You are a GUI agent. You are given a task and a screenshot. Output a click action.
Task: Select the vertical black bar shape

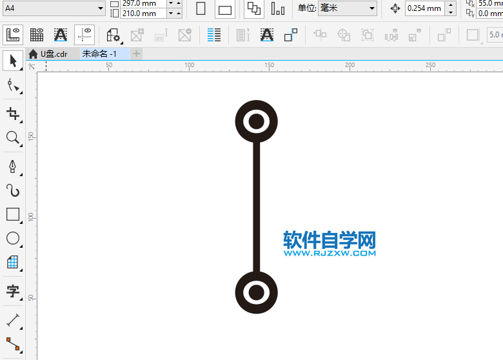pos(256,207)
